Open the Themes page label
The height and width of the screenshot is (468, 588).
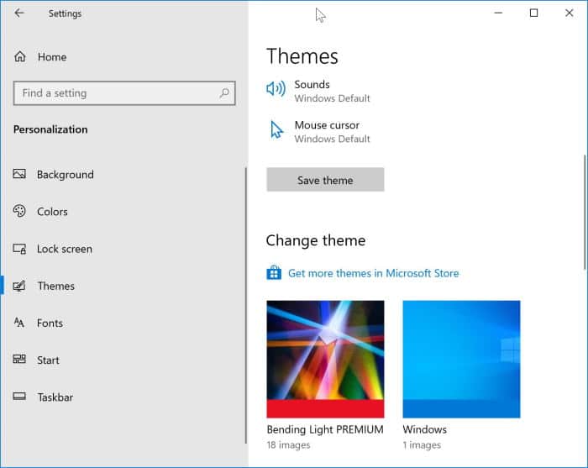[56, 287]
